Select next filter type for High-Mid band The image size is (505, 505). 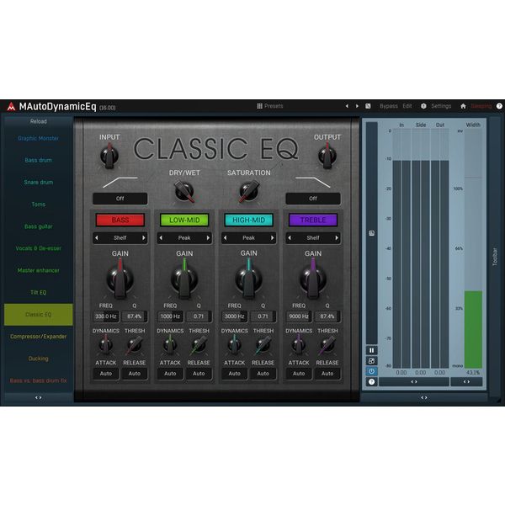273,238
